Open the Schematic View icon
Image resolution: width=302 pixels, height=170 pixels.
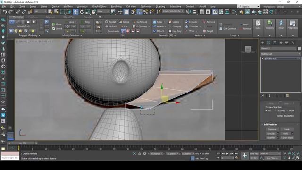(x=227, y=12)
